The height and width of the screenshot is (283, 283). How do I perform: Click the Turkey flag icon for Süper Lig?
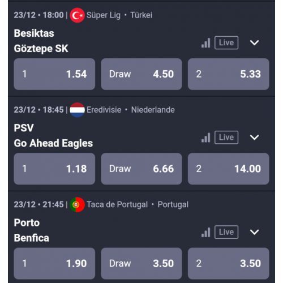point(77,15)
